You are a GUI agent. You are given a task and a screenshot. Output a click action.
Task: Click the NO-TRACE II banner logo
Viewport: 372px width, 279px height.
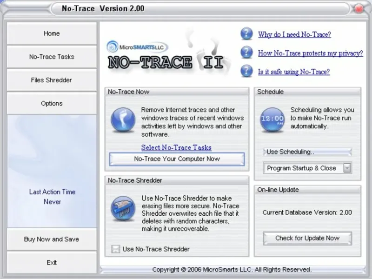pyautogui.click(x=166, y=62)
